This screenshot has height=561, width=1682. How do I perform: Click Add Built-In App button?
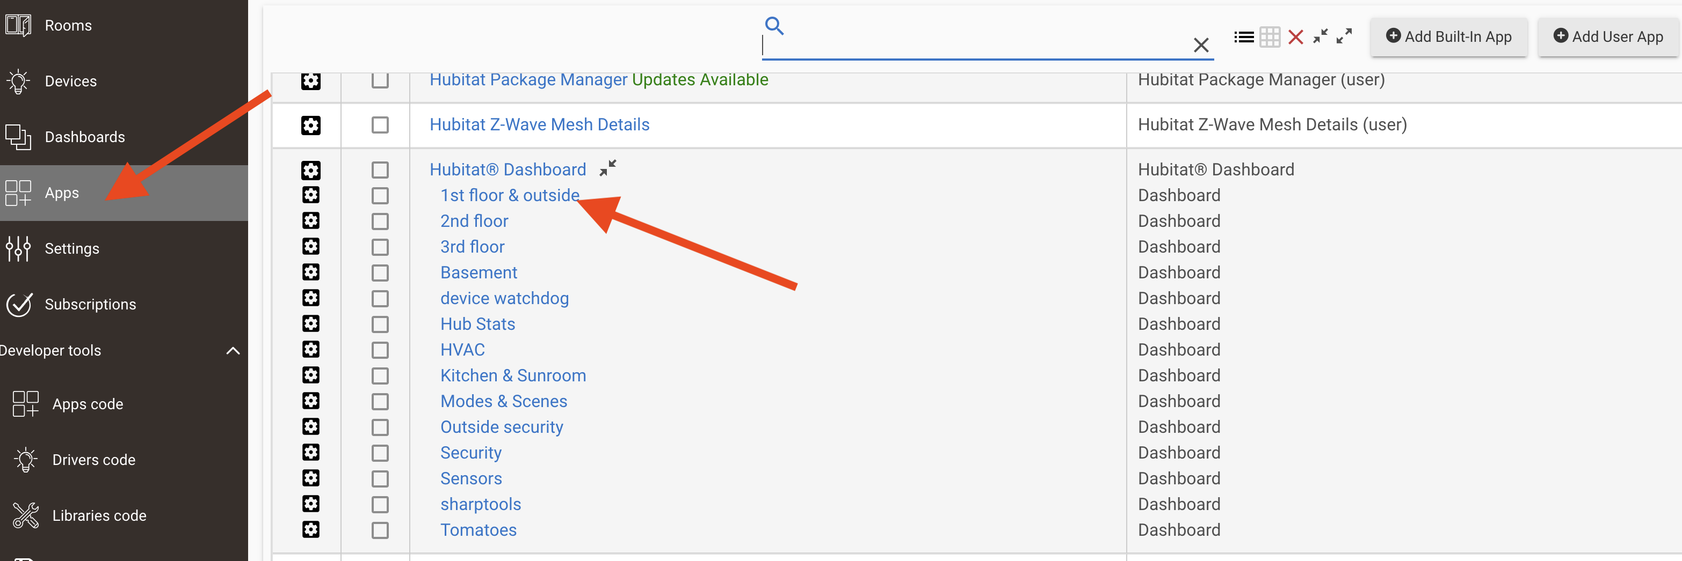point(1448,36)
